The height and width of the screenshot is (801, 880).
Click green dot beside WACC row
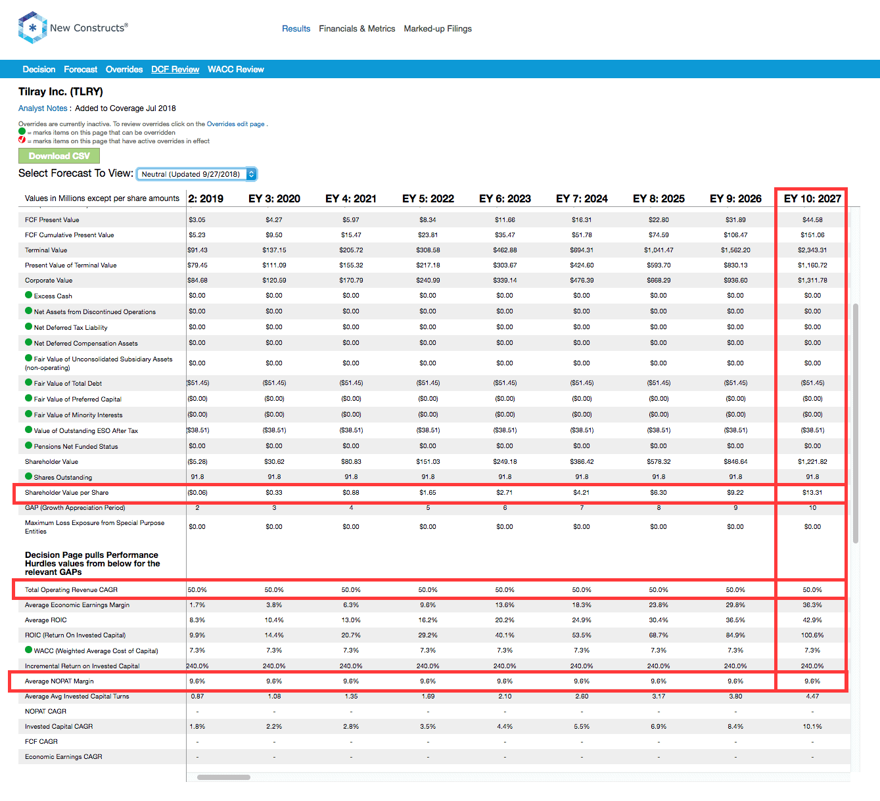pos(28,650)
